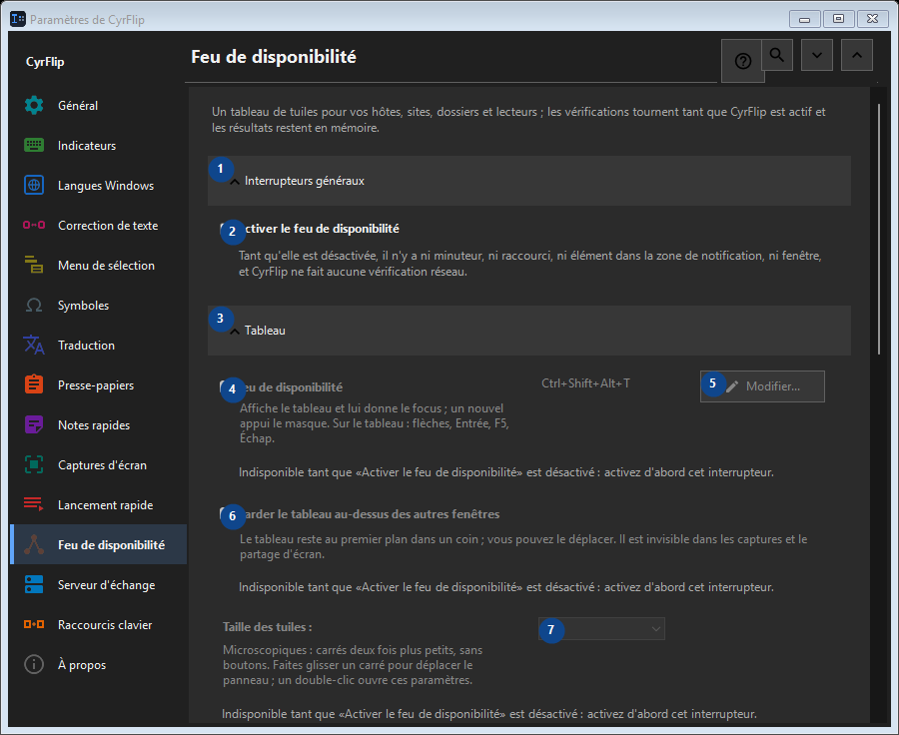Collapse the Interrupteurs généraux section
The image size is (899, 735).
tap(528, 181)
